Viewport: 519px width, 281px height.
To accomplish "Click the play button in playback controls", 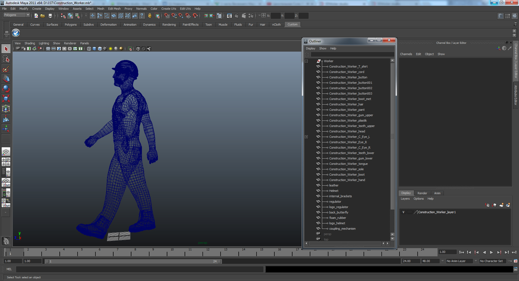I will click(491, 252).
